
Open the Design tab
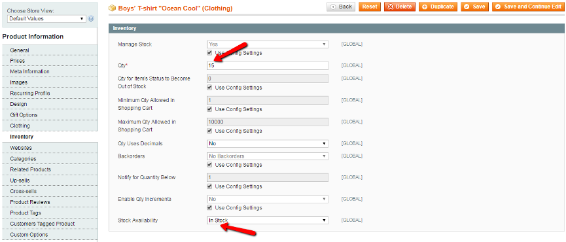click(50, 104)
